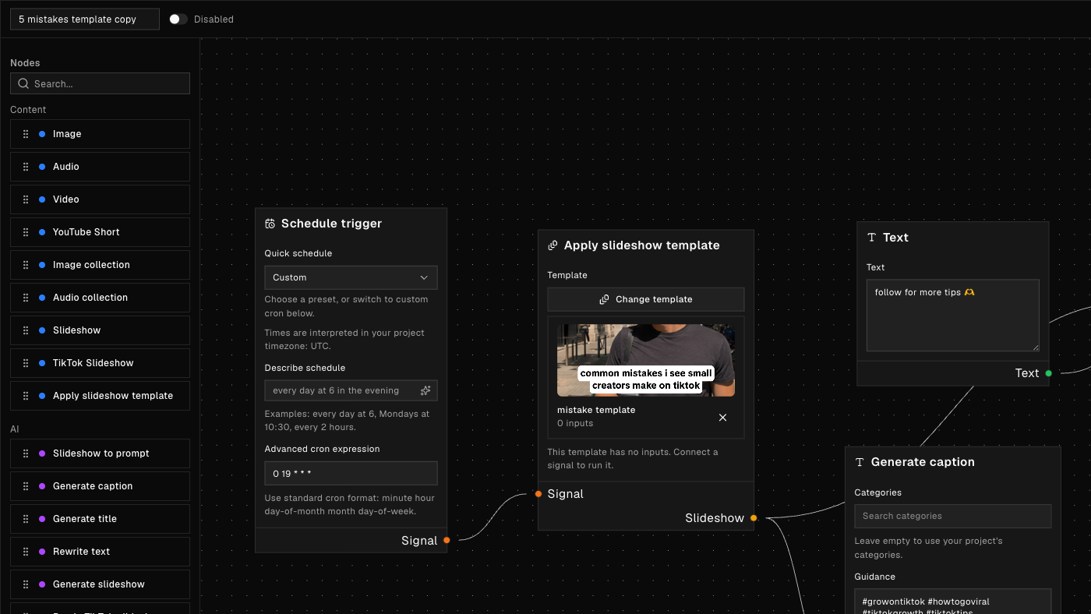
Task: Click the magnifier icon in the nodes search
Action: pos(23,83)
